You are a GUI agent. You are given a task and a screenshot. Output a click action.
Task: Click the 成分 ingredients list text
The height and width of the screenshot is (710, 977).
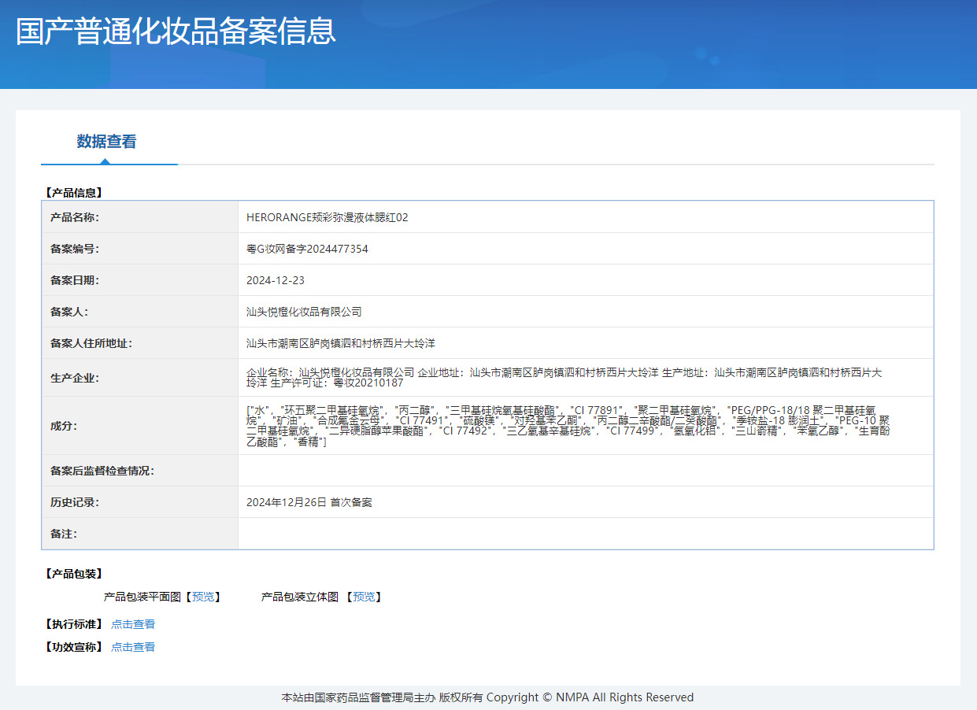568,426
